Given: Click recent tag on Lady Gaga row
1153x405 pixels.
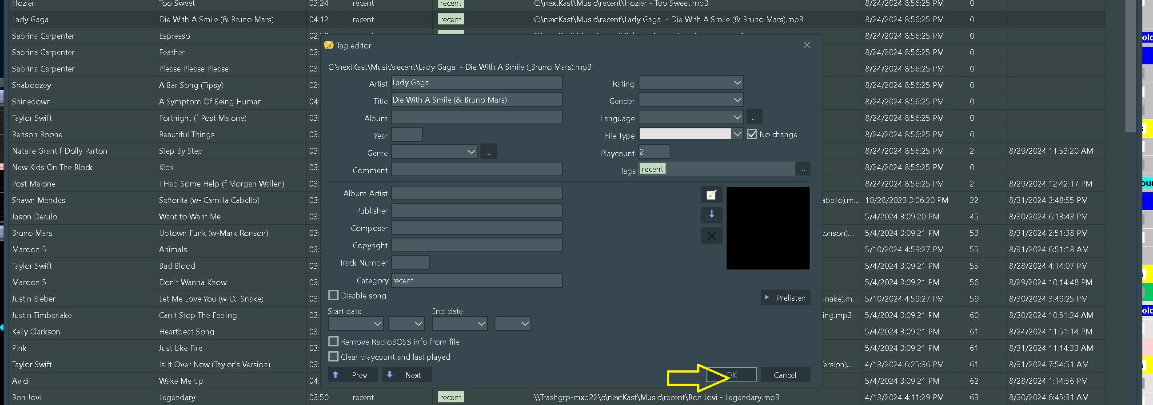Looking at the screenshot, I should pos(450,19).
